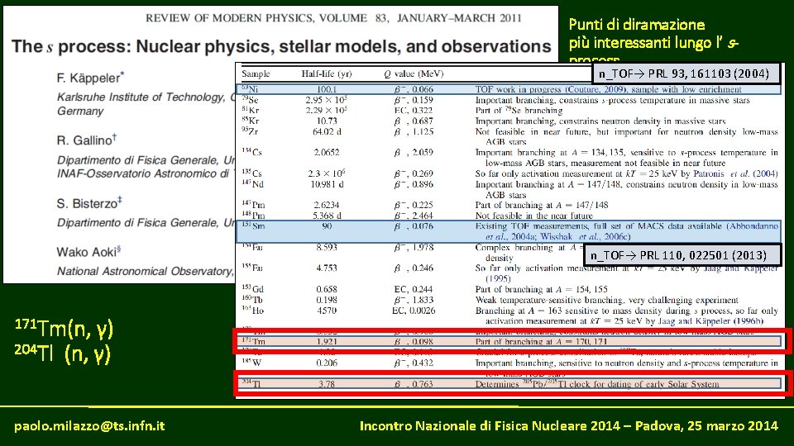This screenshot has height=446, width=794.
Task: Select half-life "2.3 × 10^6" of 135Cs
Action: pos(327,173)
